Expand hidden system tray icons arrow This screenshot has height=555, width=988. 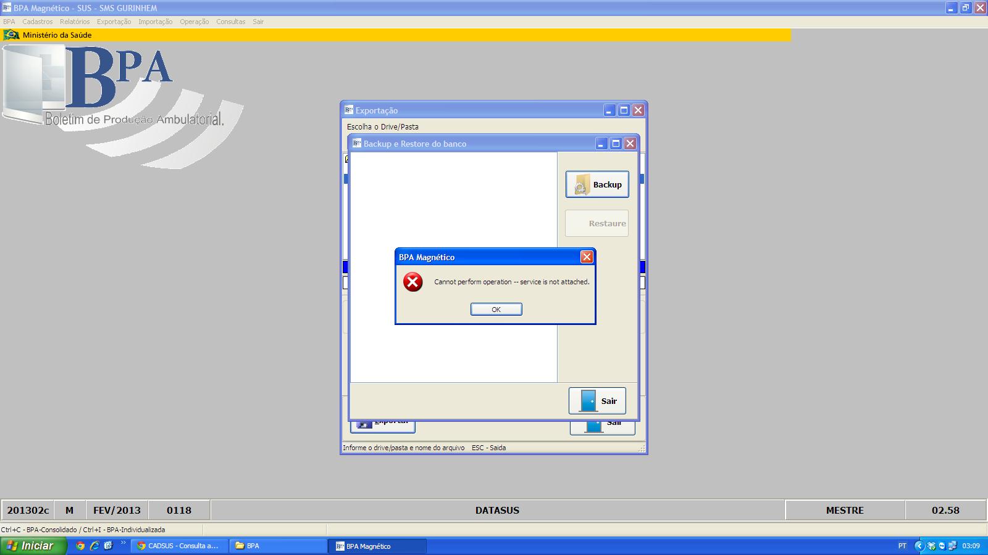click(x=919, y=546)
